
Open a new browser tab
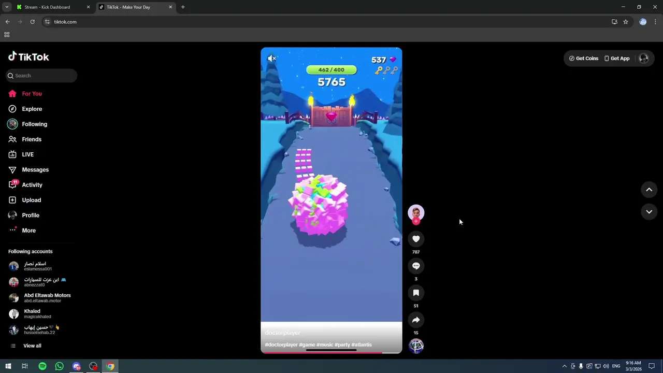click(x=183, y=7)
